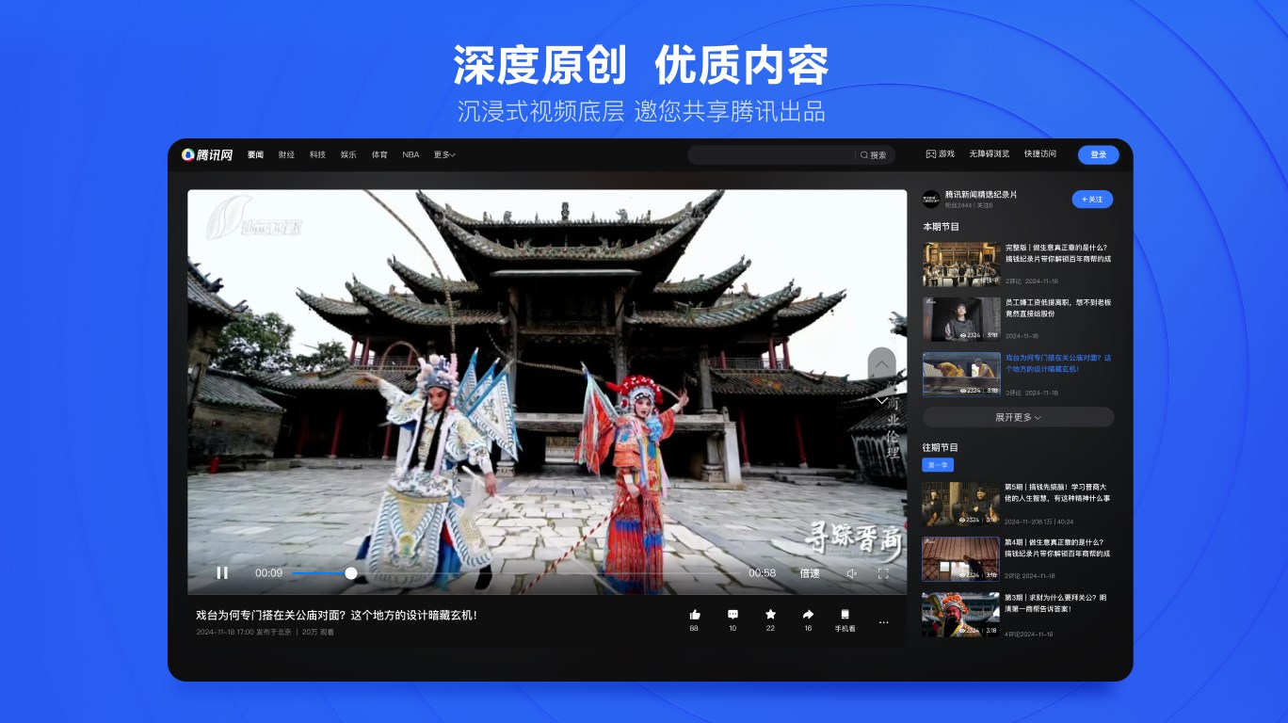Go to the 财经 channel
The image size is (1288, 723).
286,154
